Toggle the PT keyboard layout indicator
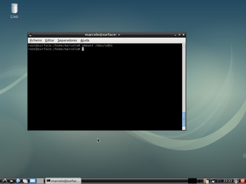The image size is (246, 184). tap(219, 181)
